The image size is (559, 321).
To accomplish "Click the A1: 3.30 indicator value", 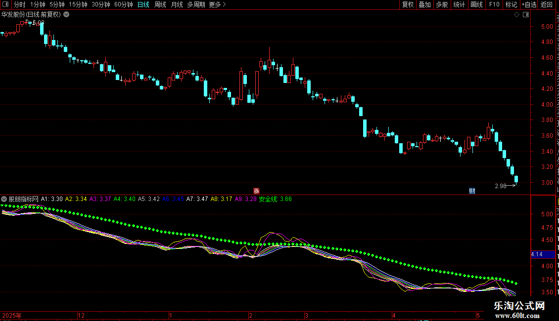I will (51, 199).
